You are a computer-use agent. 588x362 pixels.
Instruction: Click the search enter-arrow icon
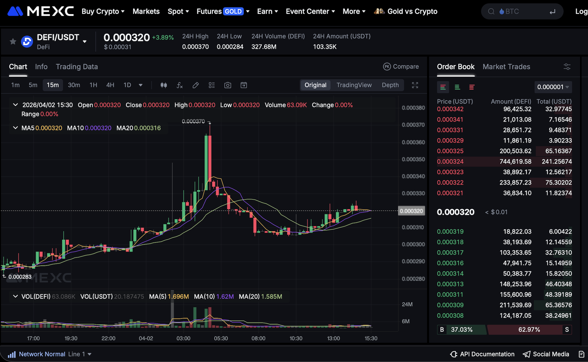pyautogui.click(x=552, y=12)
